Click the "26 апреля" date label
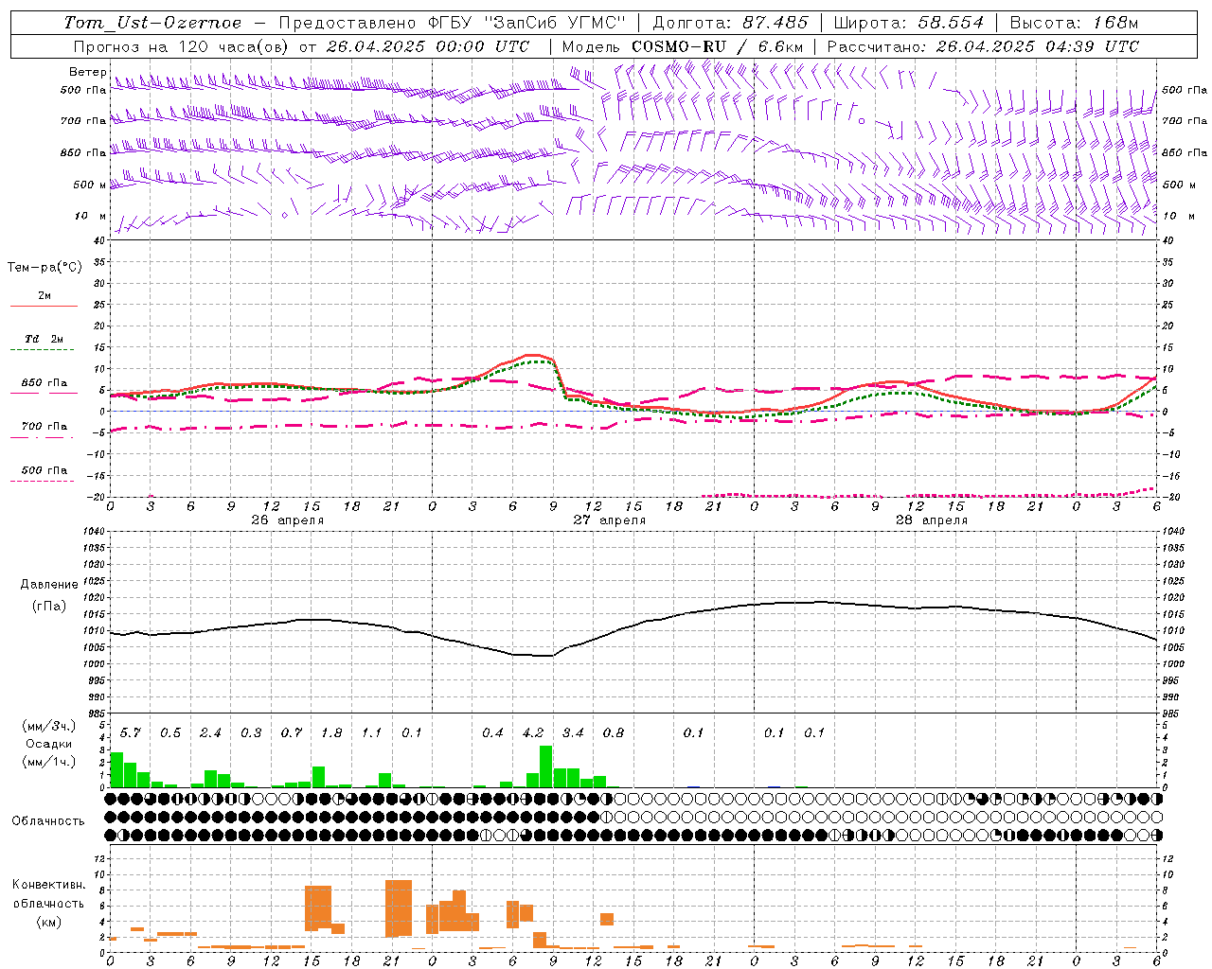 pyautogui.click(x=287, y=520)
